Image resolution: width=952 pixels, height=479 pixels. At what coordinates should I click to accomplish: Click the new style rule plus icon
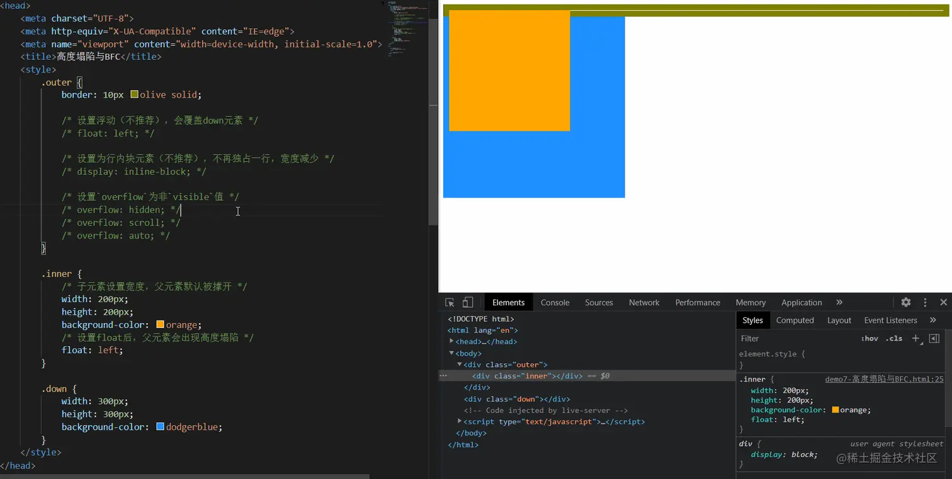[917, 339]
